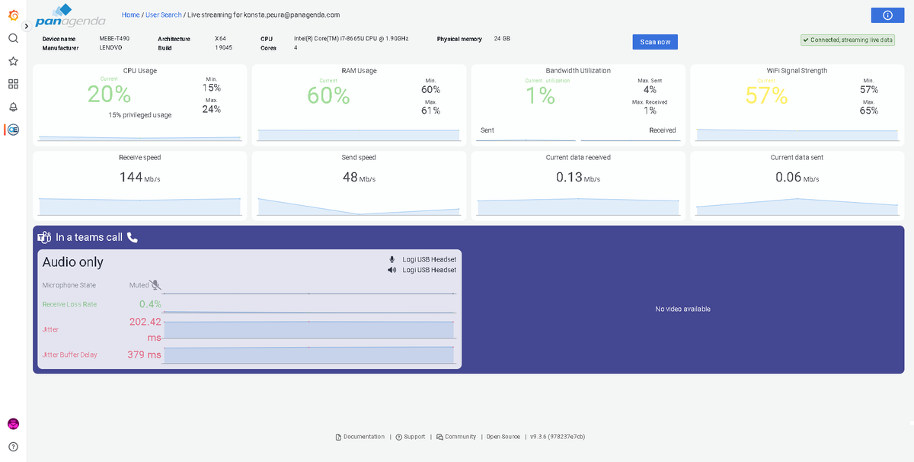Expand the sidebar with the chevron button
This screenshot has width=914, height=462.
click(x=27, y=26)
